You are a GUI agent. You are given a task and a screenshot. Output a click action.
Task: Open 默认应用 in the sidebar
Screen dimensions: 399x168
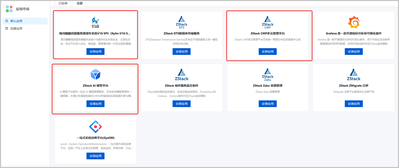click(x=16, y=21)
